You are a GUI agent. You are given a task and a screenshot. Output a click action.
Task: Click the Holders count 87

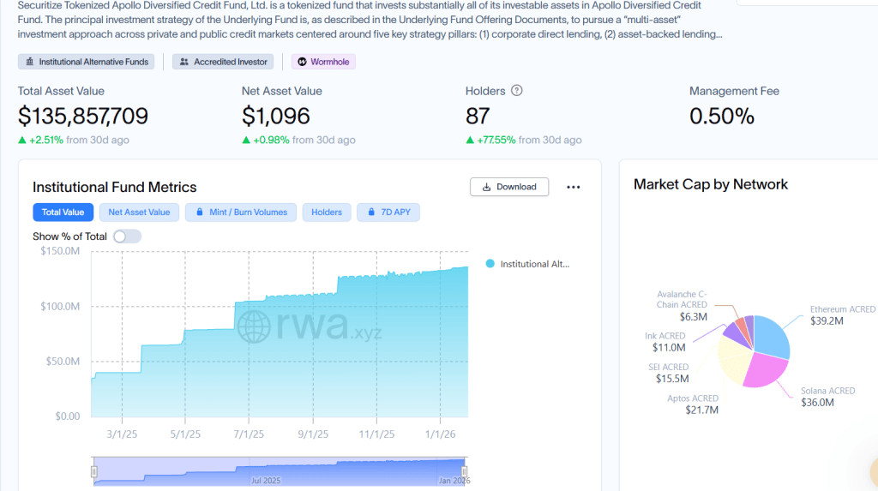pyautogui.click(x=478, y=116)
